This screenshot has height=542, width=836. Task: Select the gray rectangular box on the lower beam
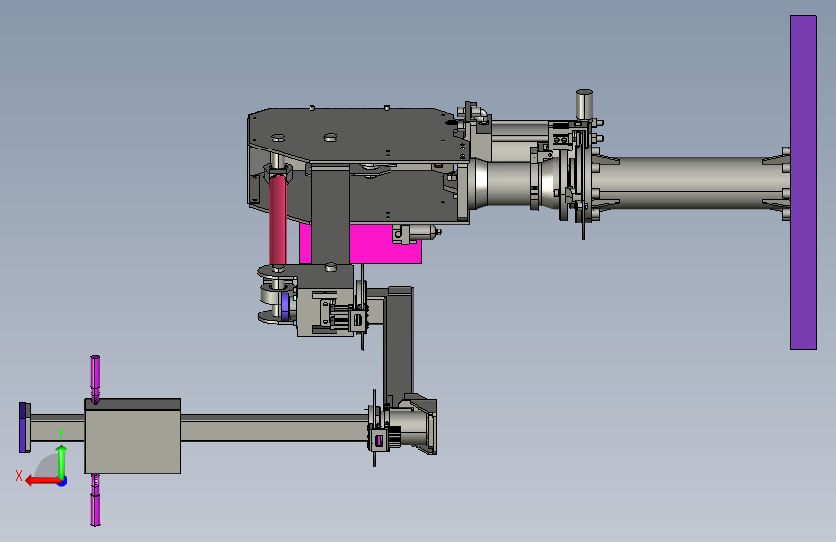(133, 436)
